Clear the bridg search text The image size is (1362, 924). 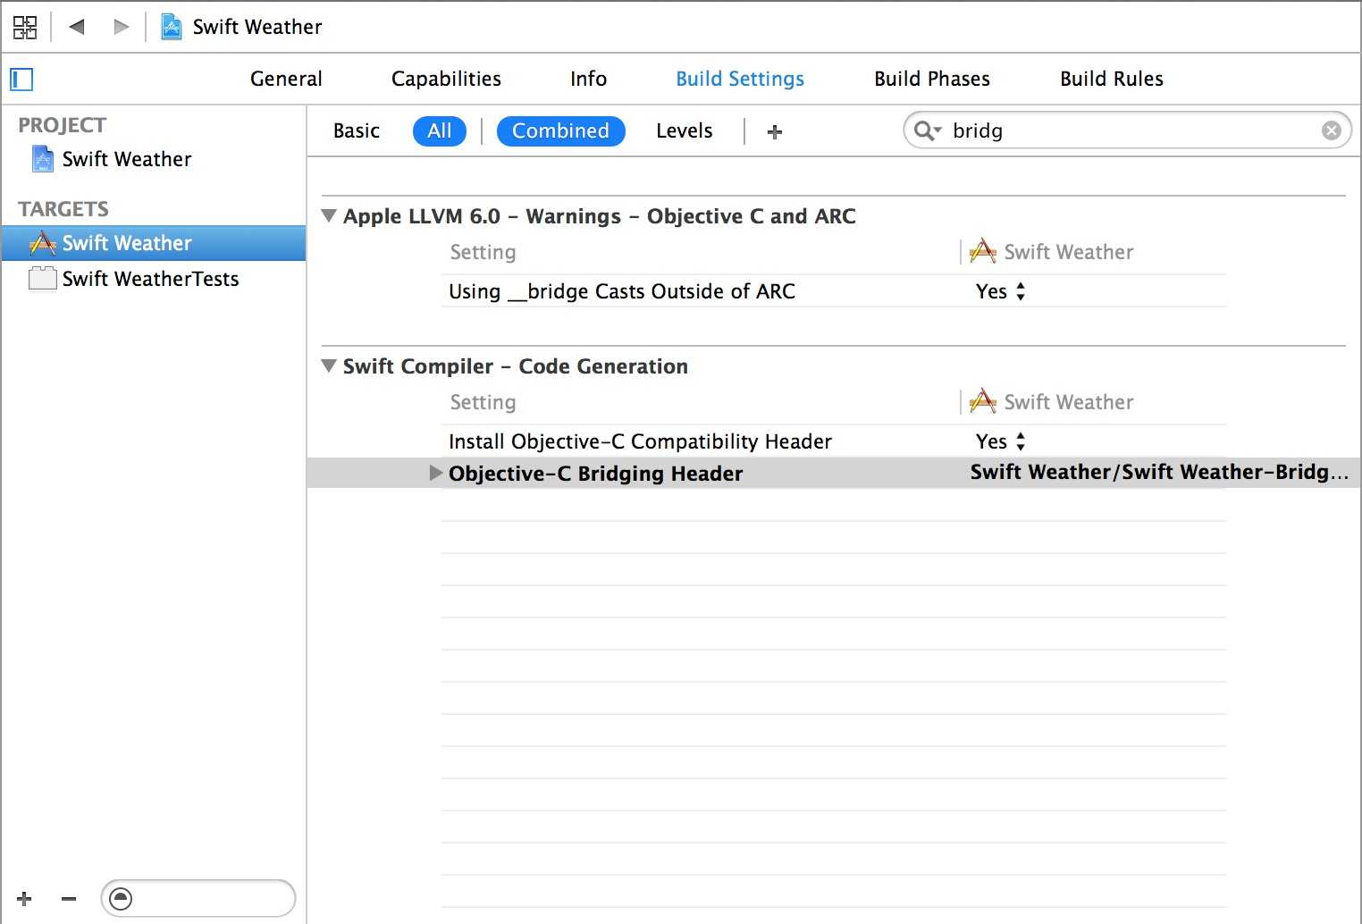coord(1331,130)
